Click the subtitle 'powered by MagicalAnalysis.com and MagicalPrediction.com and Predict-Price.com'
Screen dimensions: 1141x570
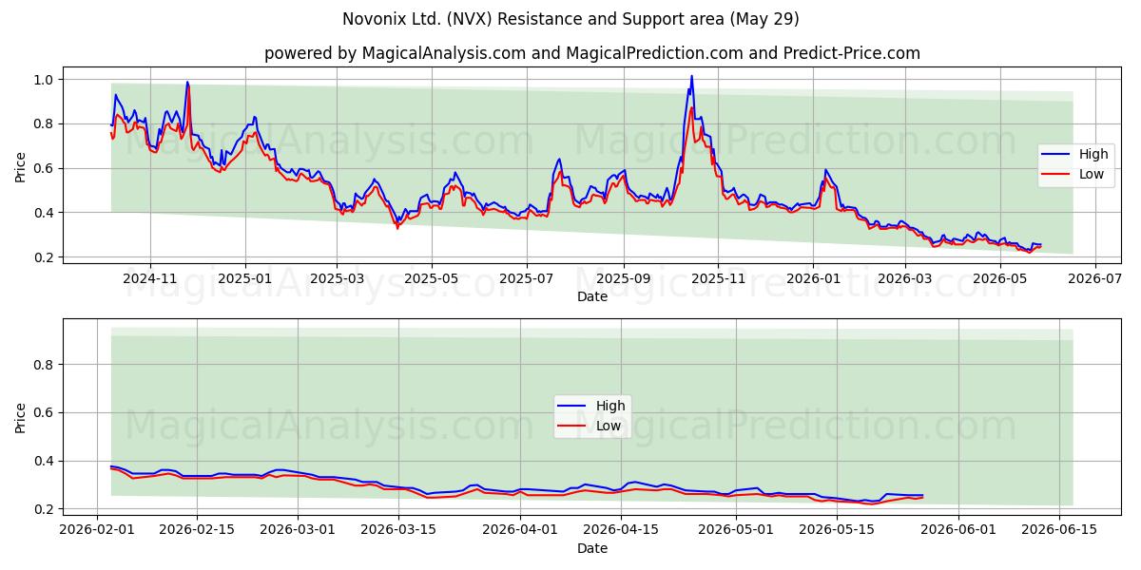[x=591, y=53]
